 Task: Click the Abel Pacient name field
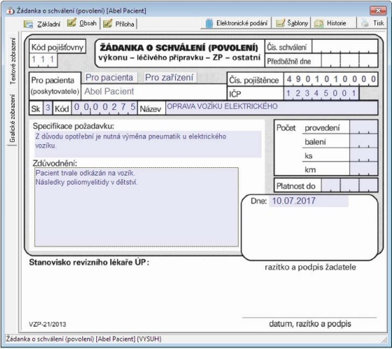click(x=153, y=92)
